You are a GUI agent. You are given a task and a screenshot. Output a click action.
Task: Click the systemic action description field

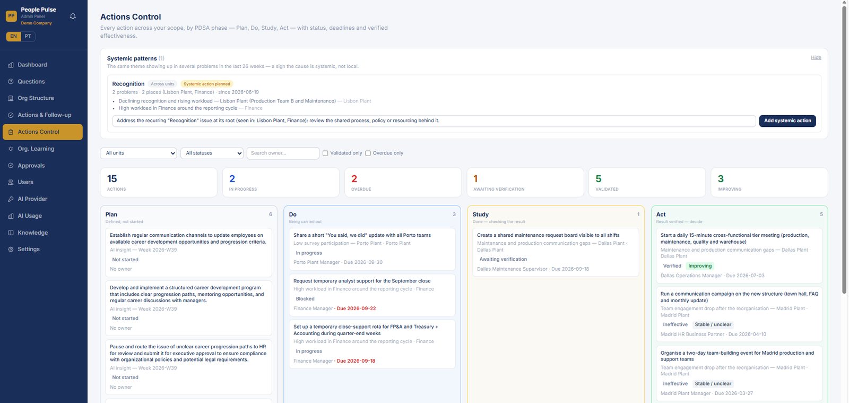pos(434,121)
